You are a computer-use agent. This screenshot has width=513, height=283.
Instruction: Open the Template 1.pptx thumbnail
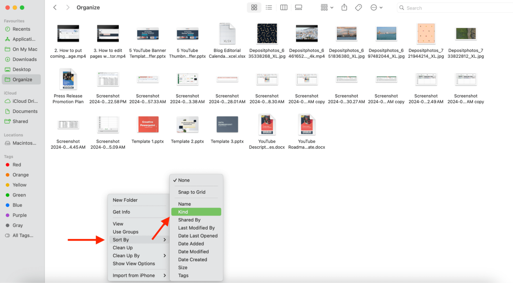click(147, 124)
